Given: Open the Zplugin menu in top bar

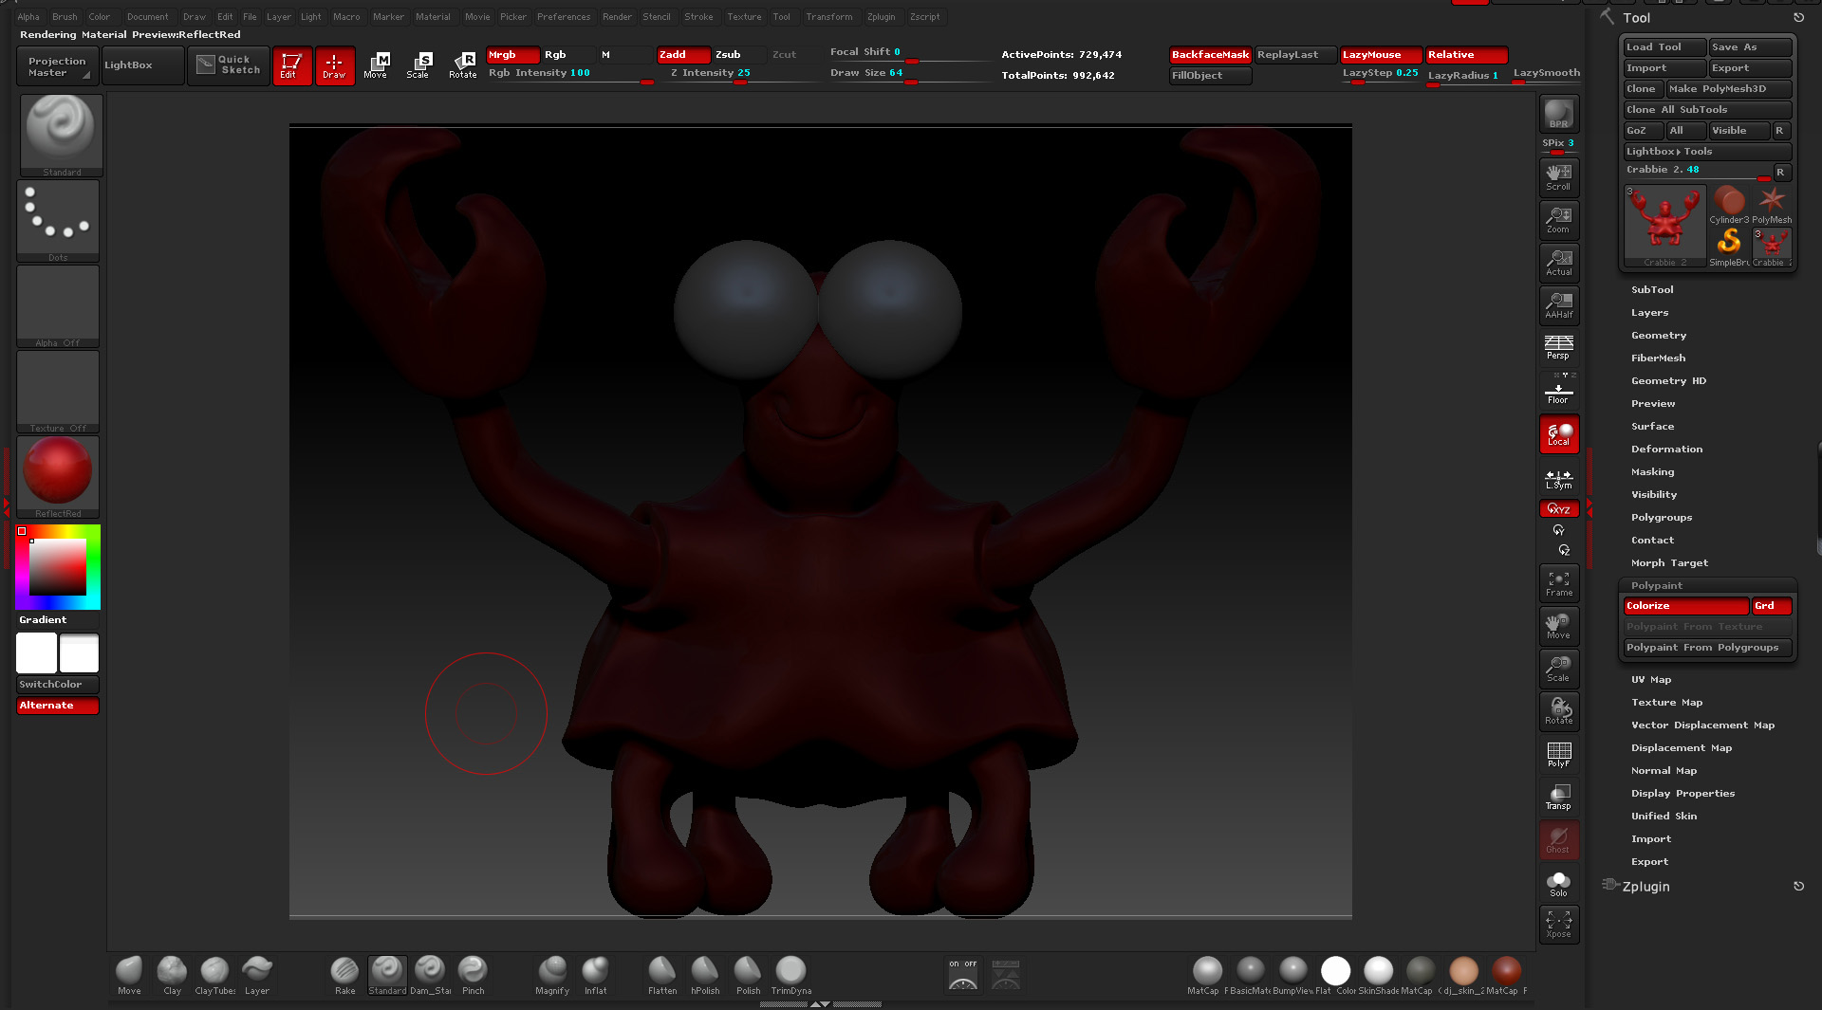Looking at the screenshot, I should click(x=881, y=16).
